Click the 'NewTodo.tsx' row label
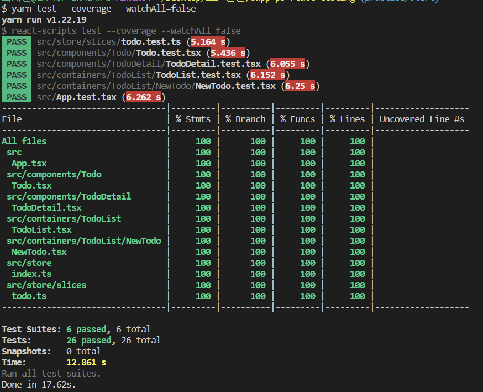483x392 pixels. 39,252
